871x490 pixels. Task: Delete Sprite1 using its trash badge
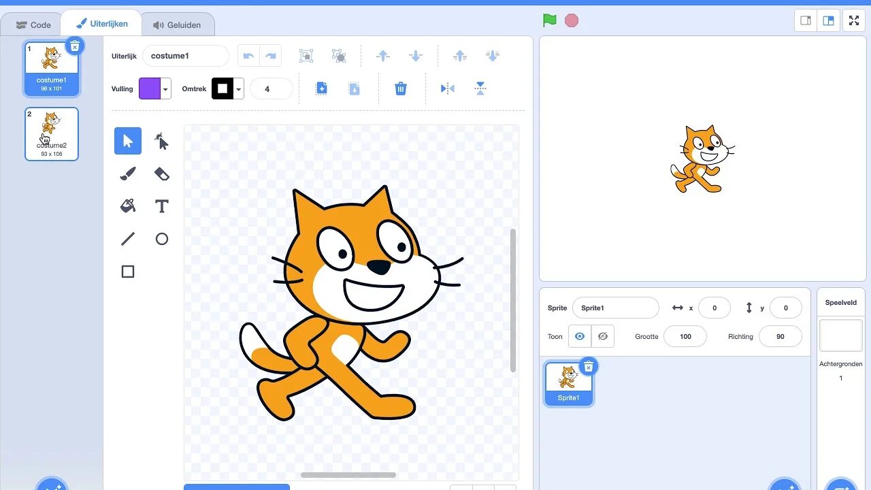[589, 367]
